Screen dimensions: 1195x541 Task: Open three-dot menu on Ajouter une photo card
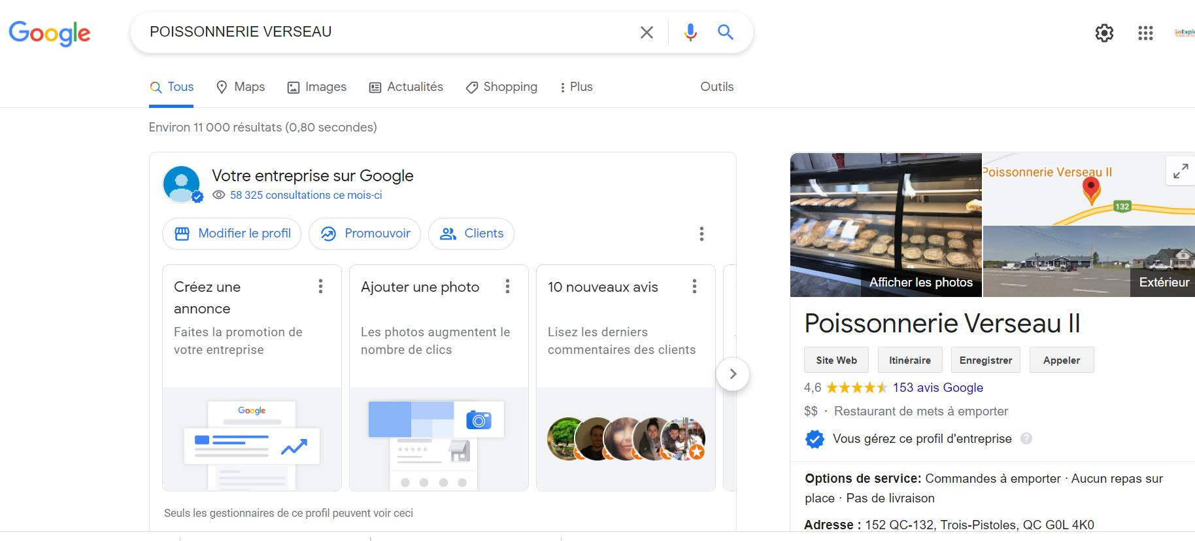(507, 286)
